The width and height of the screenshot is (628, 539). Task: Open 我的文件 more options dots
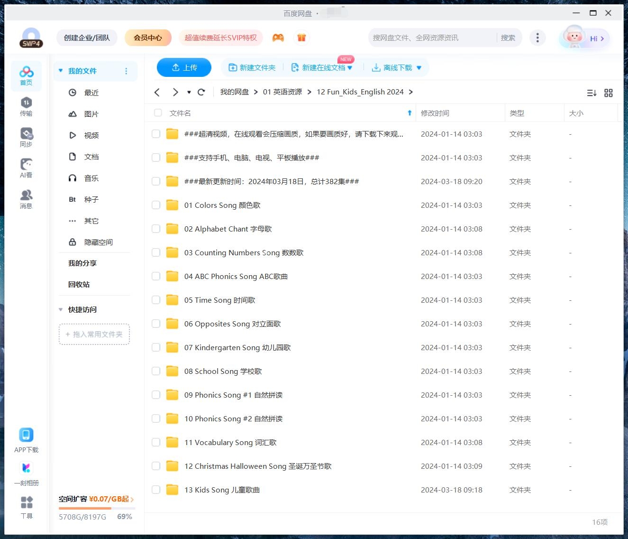pyautogui.click(x=126, y=71)
